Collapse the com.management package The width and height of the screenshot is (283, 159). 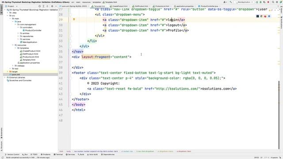15,25
